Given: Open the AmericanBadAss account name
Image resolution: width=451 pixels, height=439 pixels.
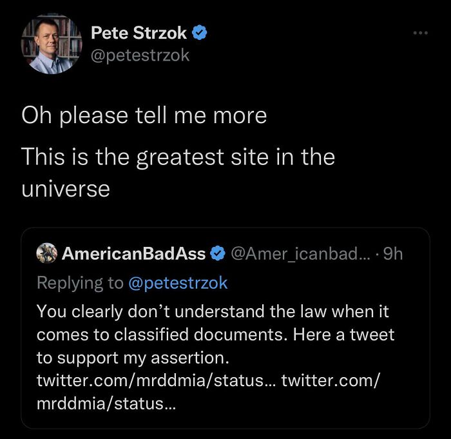Looking at the screenshot, I should (133, 253).
